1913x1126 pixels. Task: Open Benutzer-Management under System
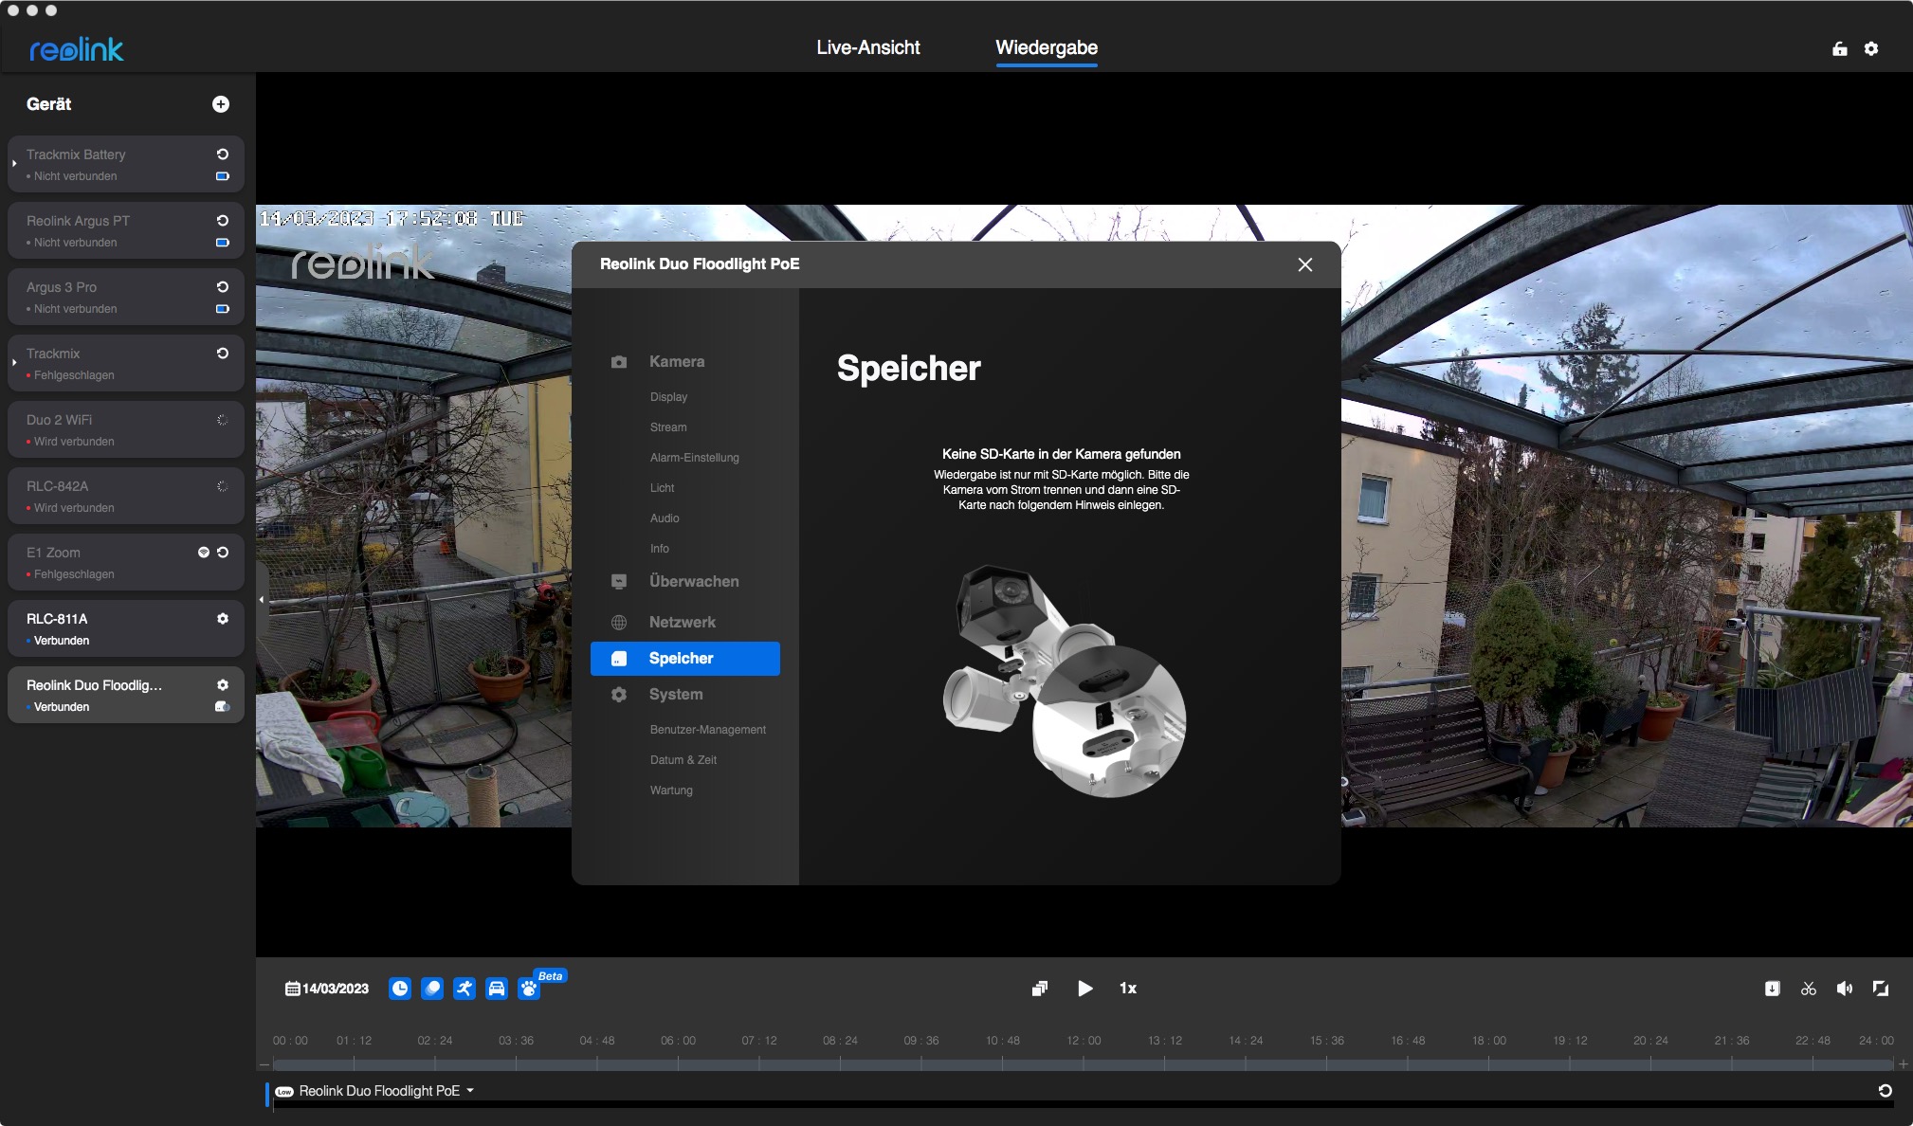pyautogui.click(x=707, y=730)
